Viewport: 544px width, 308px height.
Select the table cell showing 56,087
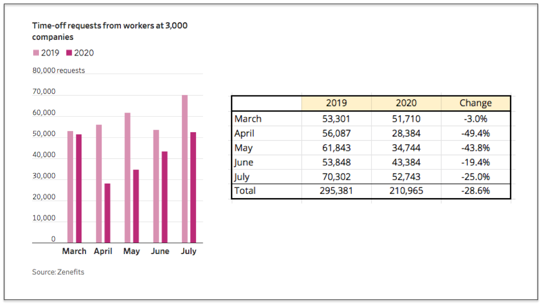coord(337,133)
